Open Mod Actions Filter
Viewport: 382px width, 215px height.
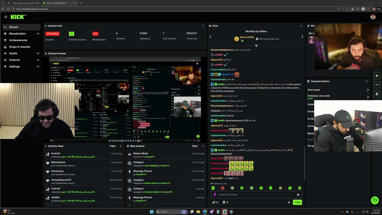tap(195, 146)
